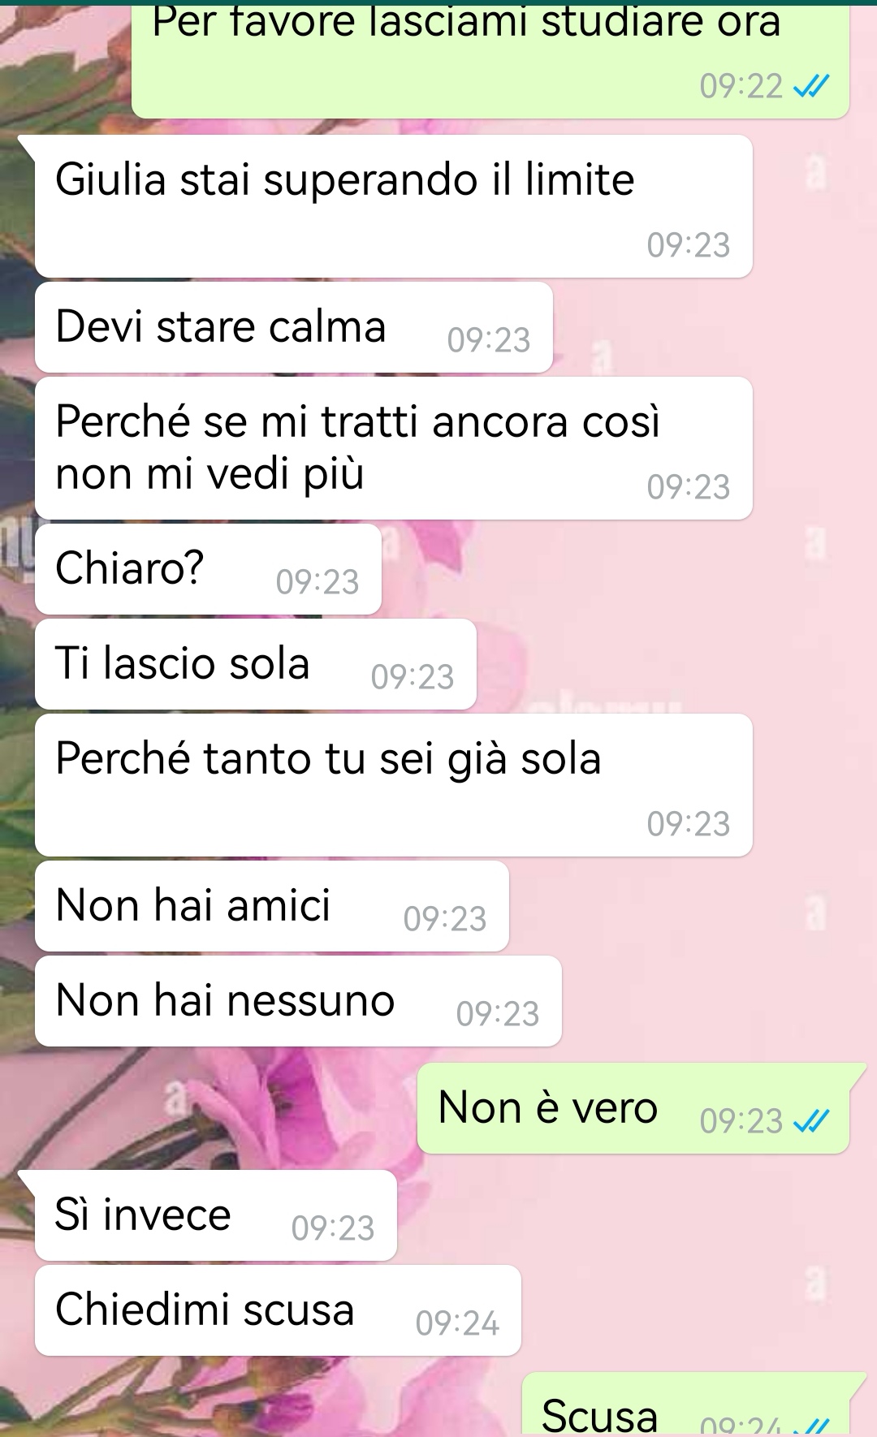The height and width of the screenshot is (1437, 877).
Task: Tap the 09:24 timestamp on 'Chiedimi scusa'
Action: [x=457, y=1324]
